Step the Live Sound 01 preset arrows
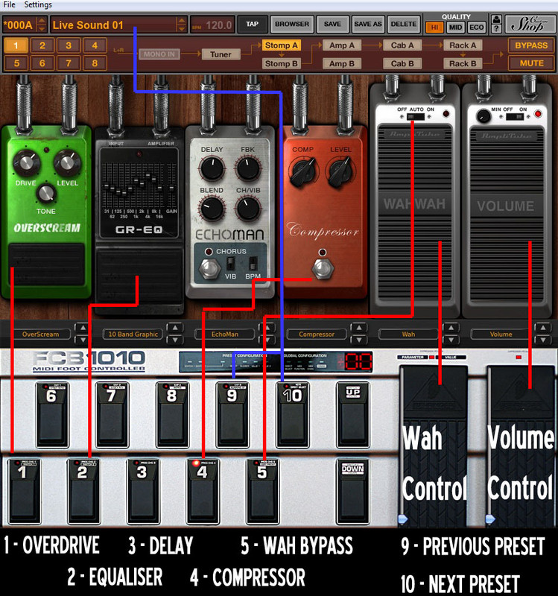The width and height of the screenshot is (558, 596). [x=182, y=25]
